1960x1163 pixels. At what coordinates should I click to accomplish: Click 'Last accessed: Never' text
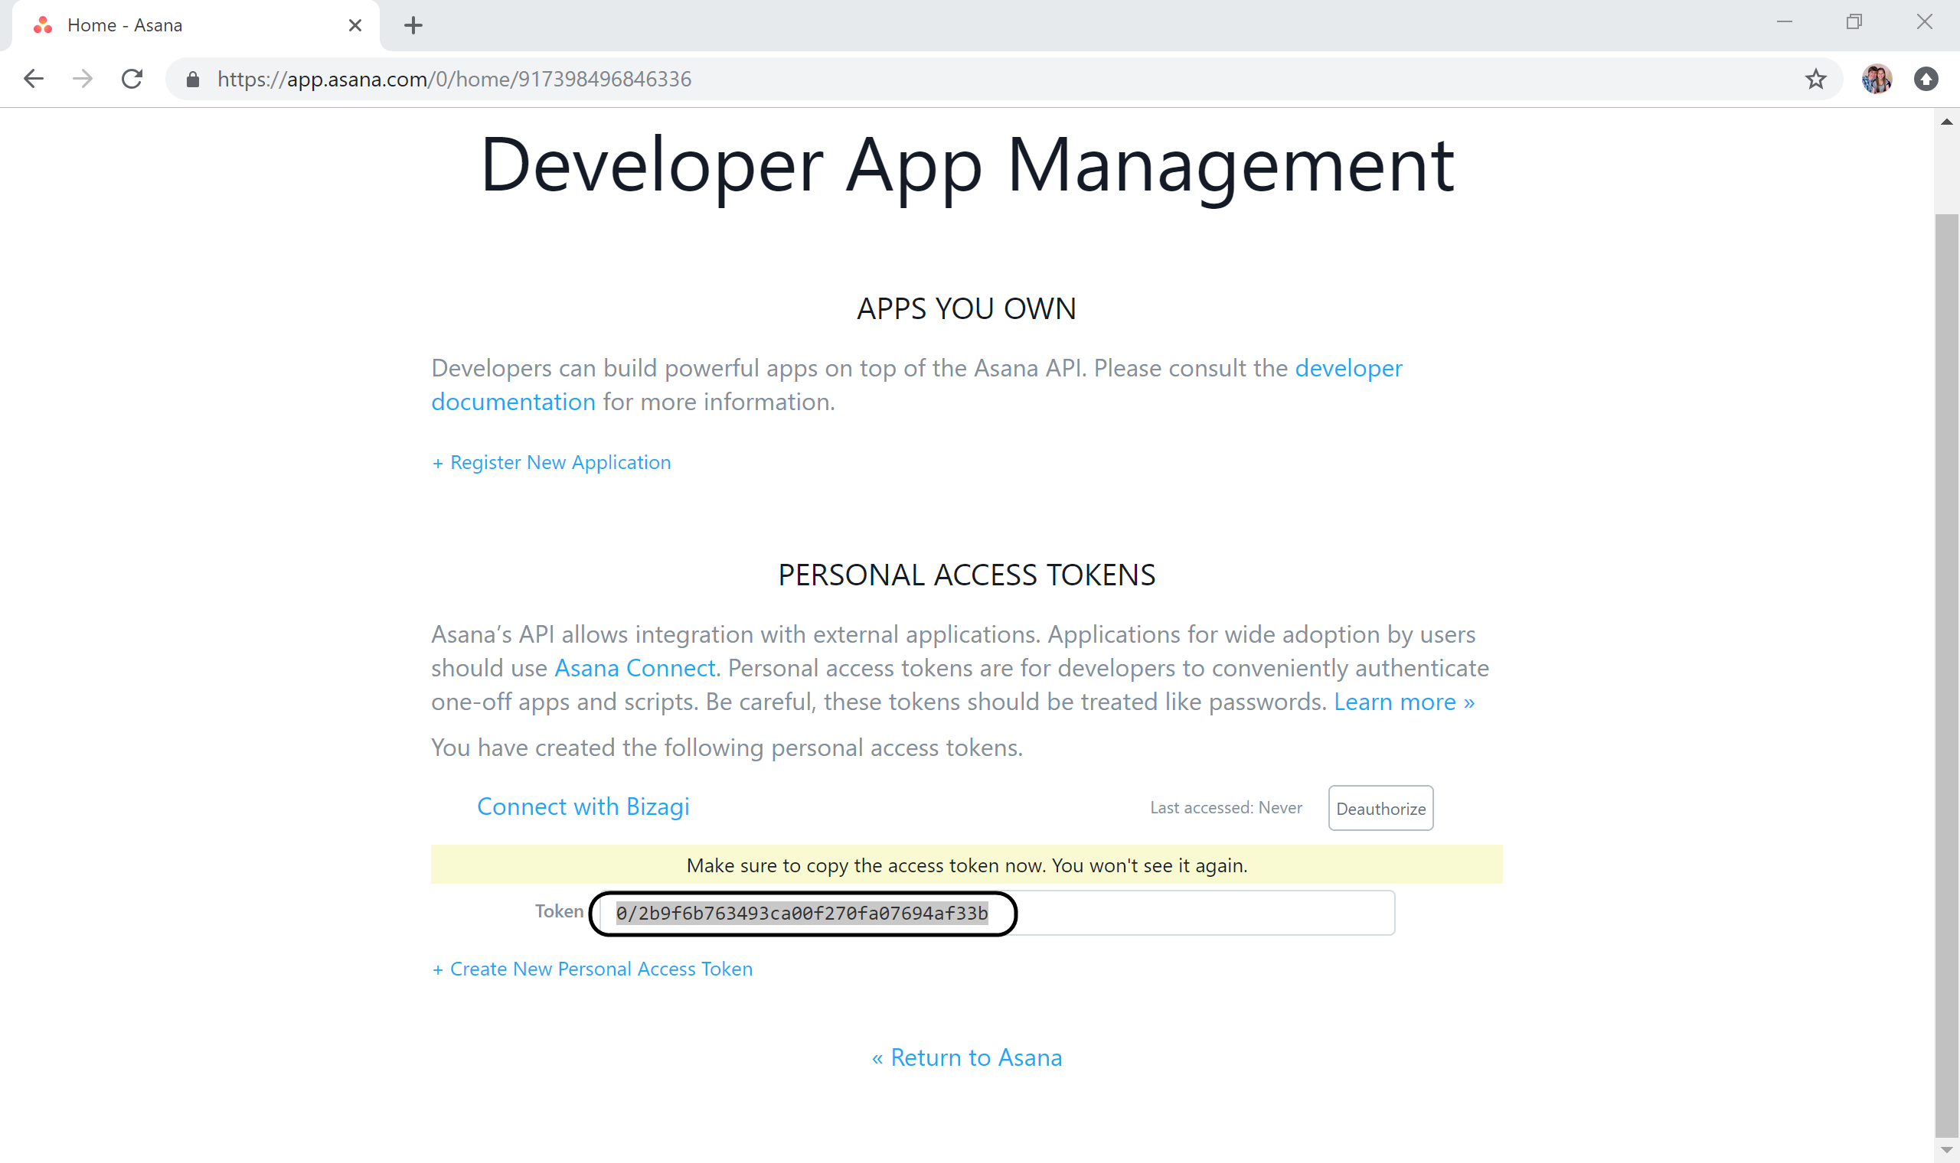tap(1226, 808)
